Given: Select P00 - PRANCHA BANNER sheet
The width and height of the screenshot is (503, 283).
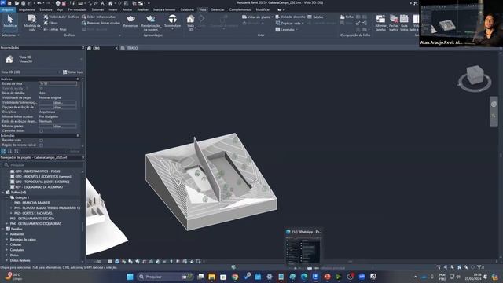Looking at the screenshot, I should pyautogui.click(x=31, y=203).
